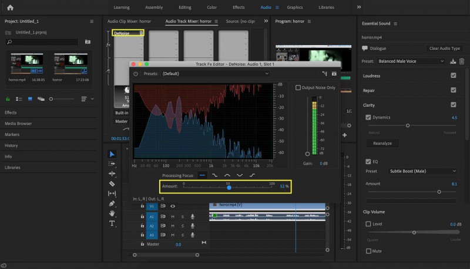
Task: Open the Presets (Default) dropdown
Action: pos(216,73)
